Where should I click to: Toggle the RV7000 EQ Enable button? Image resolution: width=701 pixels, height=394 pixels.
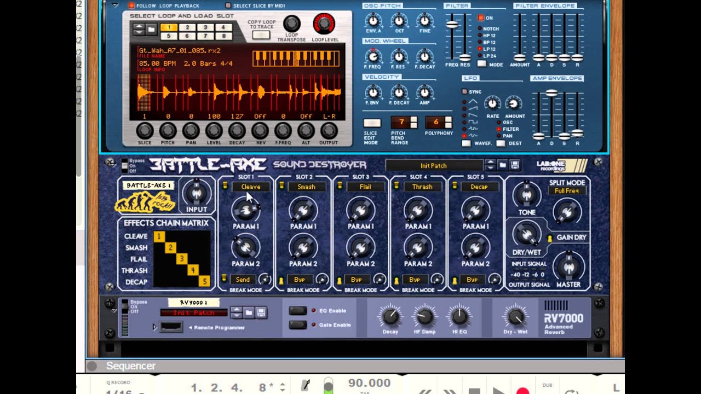[297, 310]
